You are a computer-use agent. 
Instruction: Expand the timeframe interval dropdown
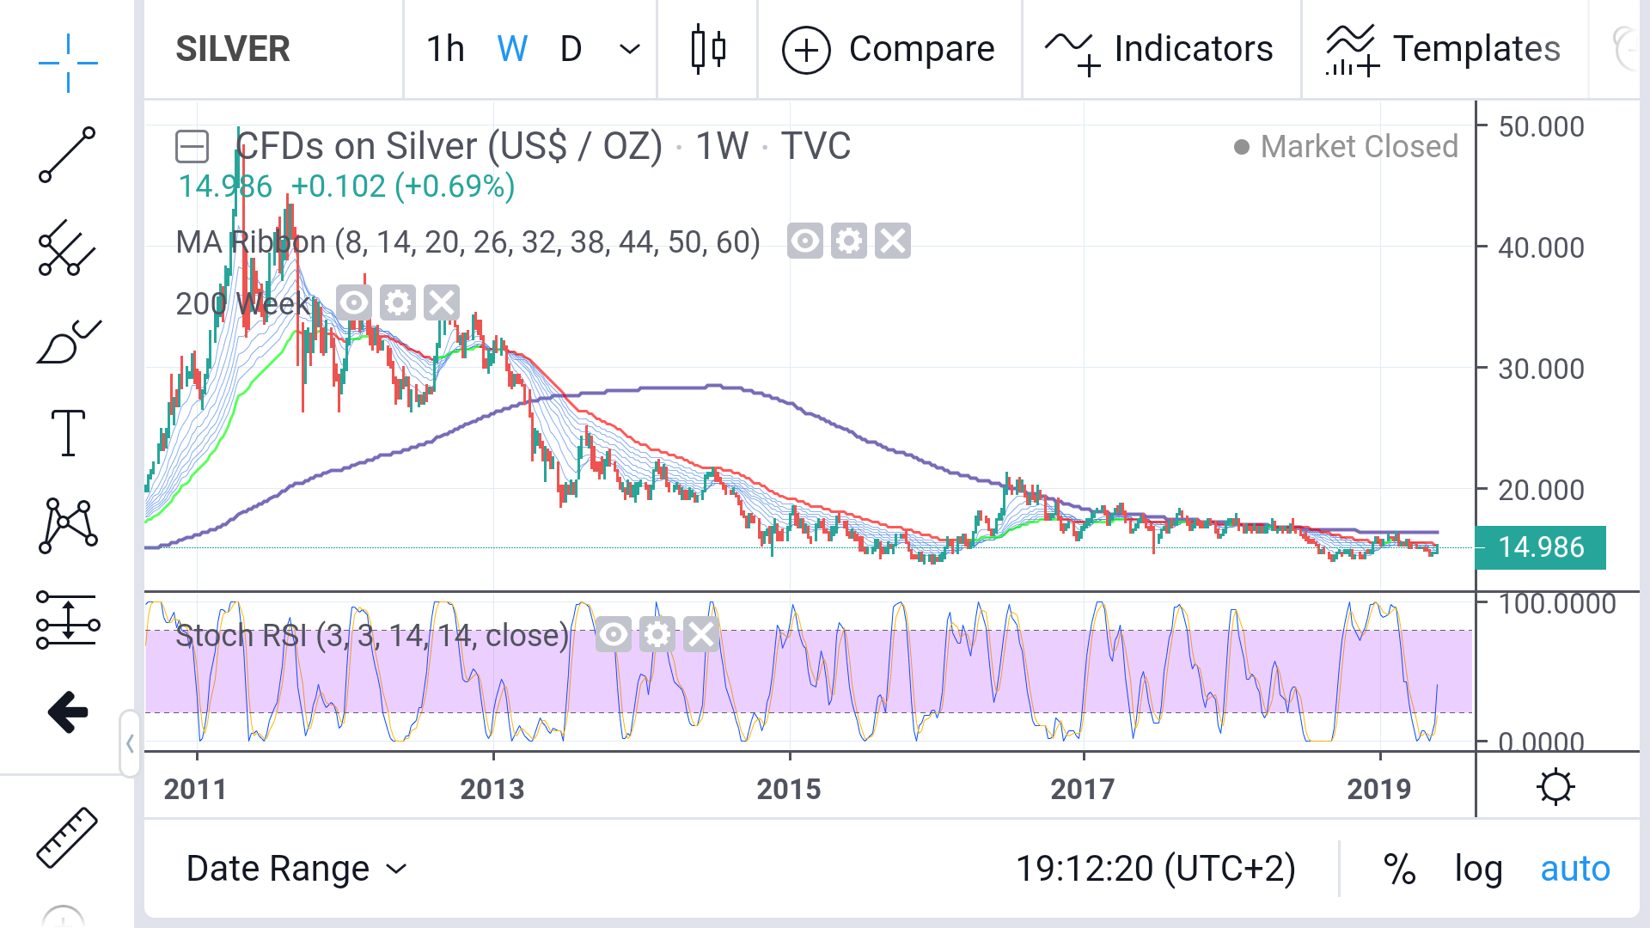(628, 49)
